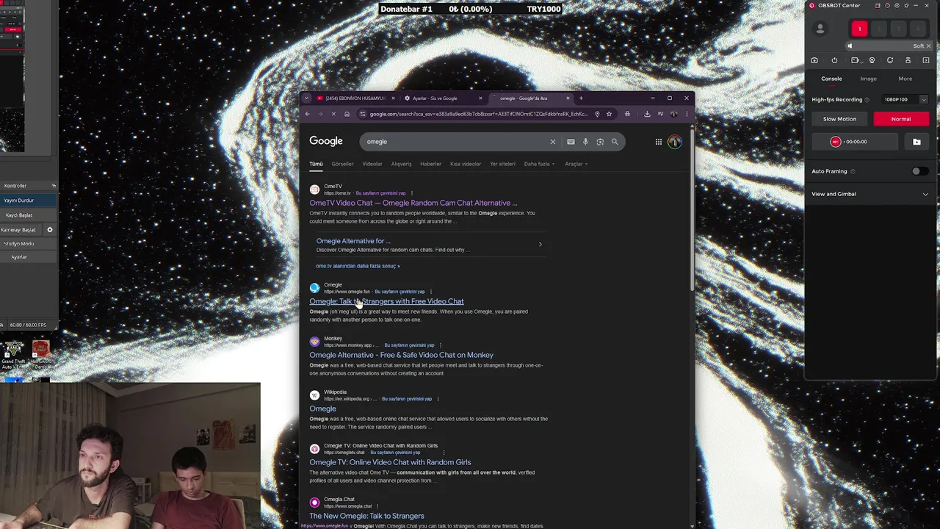Open OmeTV Video Chat result link
The width and height of the screenshot is (940, 529).
(413, 203)
